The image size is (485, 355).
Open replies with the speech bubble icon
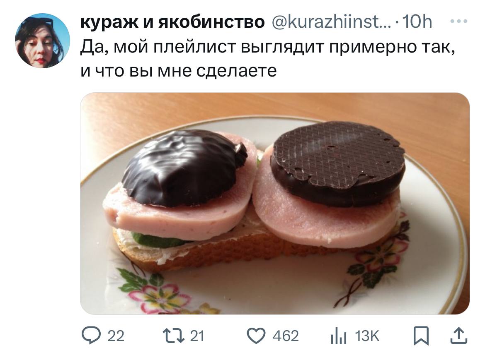pyautogui.click(x=91, y=336)
